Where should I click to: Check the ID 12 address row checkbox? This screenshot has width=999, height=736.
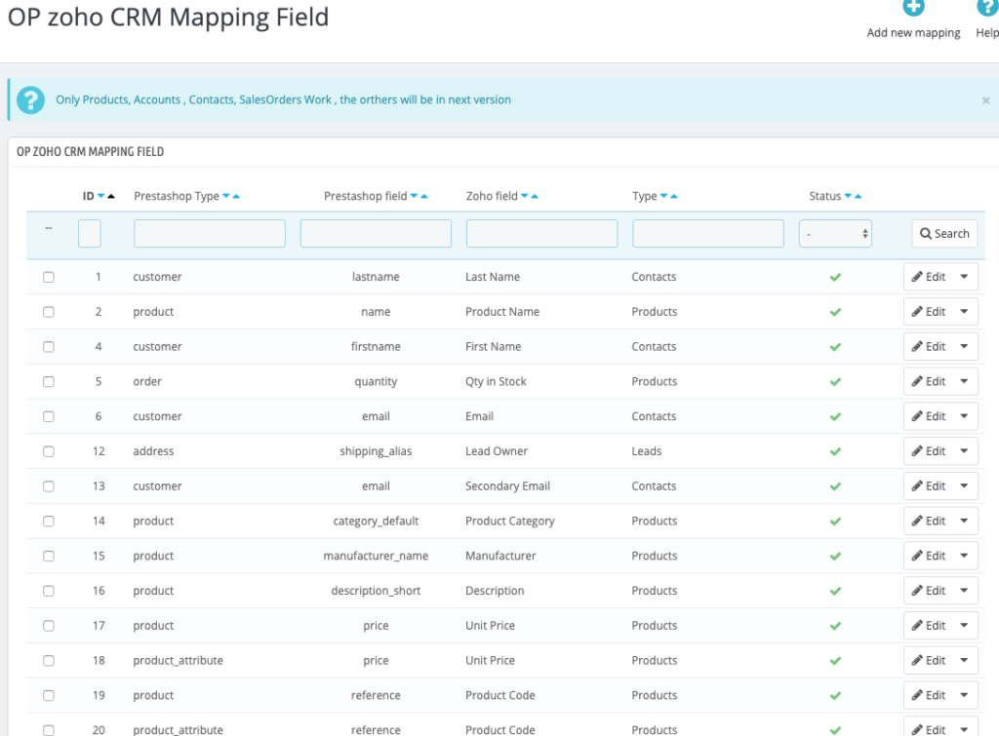(49, 451)
